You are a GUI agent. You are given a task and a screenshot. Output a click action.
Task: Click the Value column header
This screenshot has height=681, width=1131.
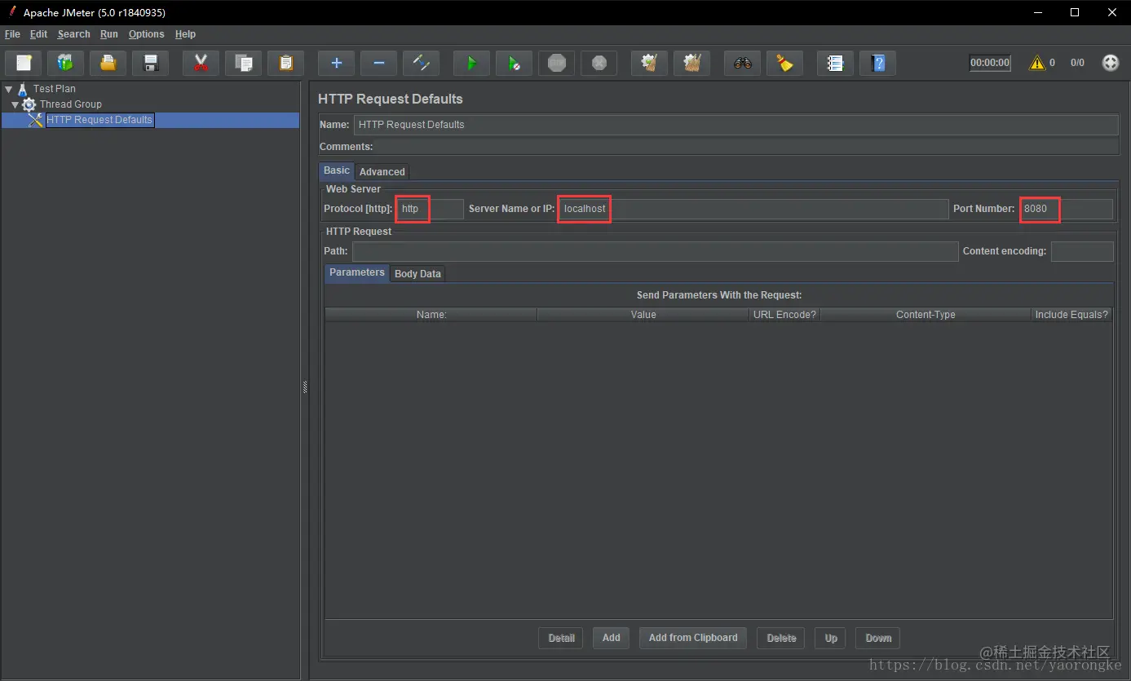pyautogui.click(x=643, y=315)
